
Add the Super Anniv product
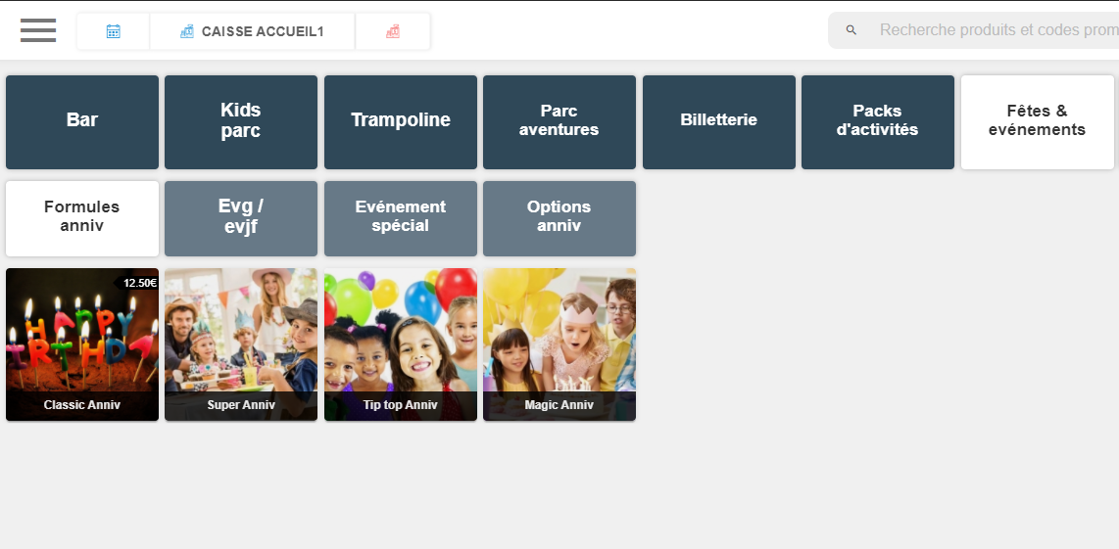(x=240, y=344)
